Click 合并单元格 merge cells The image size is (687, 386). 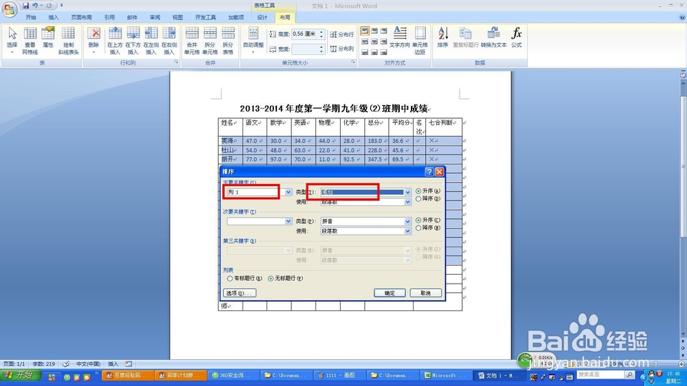[x=192, y=41]
